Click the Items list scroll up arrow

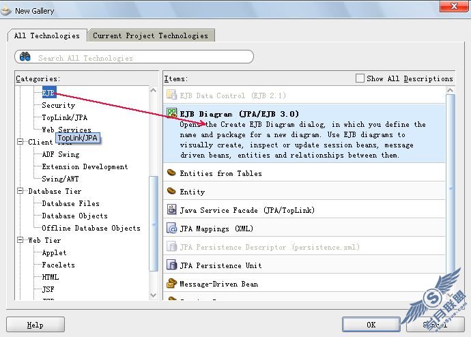pos(450,90)
